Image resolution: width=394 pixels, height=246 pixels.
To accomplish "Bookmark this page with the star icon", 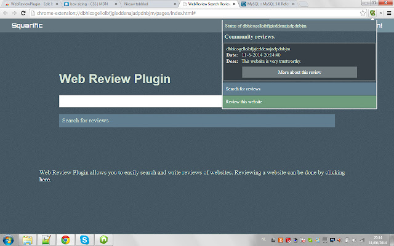I will click(x=363, y=13).
